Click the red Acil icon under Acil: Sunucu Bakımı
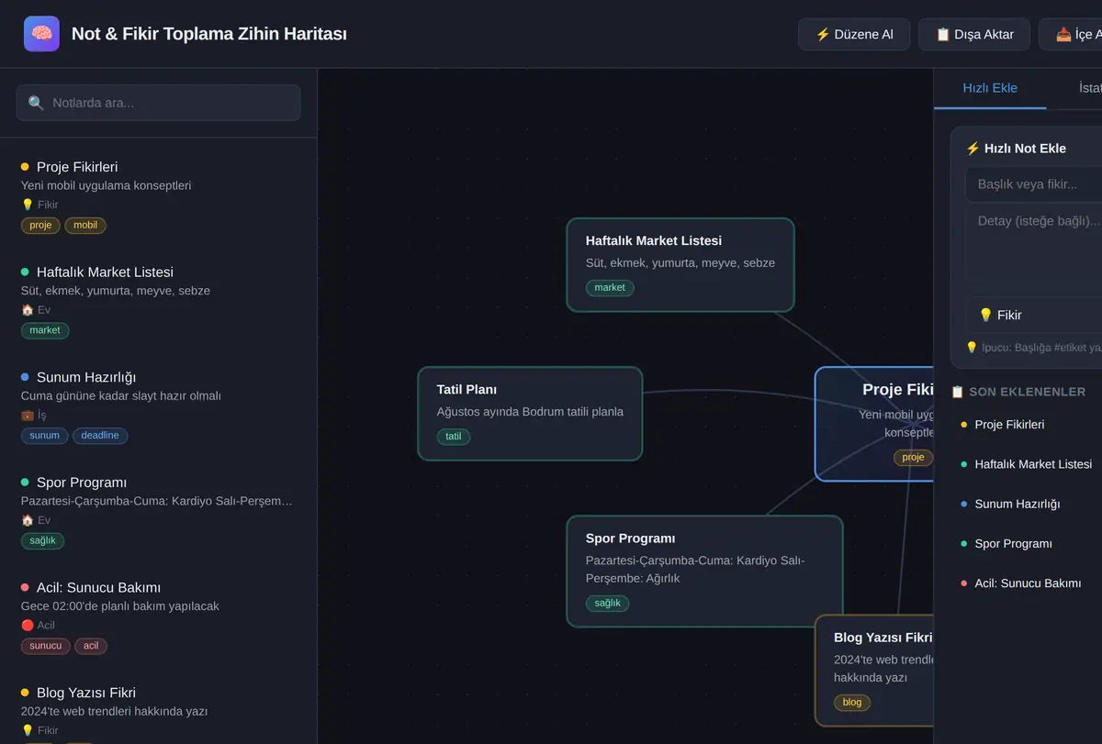Screen dimensions: 1102x744 click(28, 626)
